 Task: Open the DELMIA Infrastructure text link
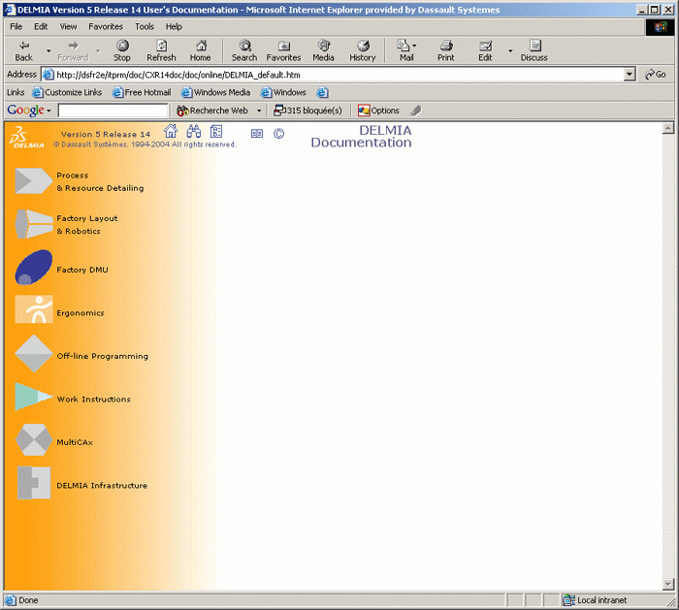[x=102, y=485]
